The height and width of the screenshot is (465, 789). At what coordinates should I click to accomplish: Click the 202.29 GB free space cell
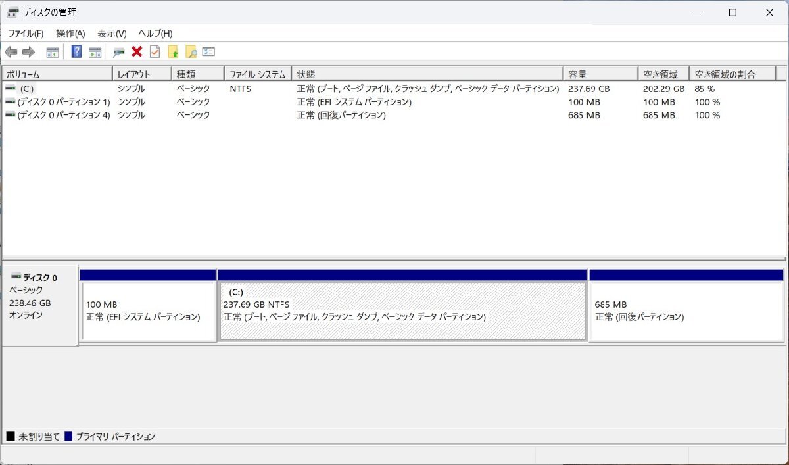coord(664,88)
